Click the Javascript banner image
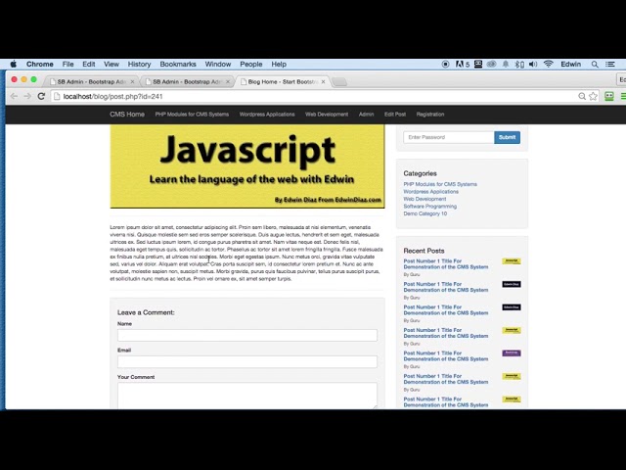This screenshot has width=626, height=470. pyautogui.click(x=247, y=166)
